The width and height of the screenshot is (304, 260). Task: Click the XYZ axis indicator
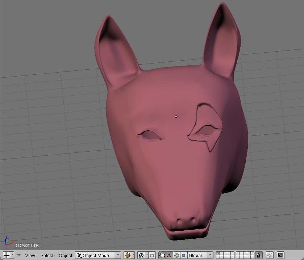click(9, 241)
